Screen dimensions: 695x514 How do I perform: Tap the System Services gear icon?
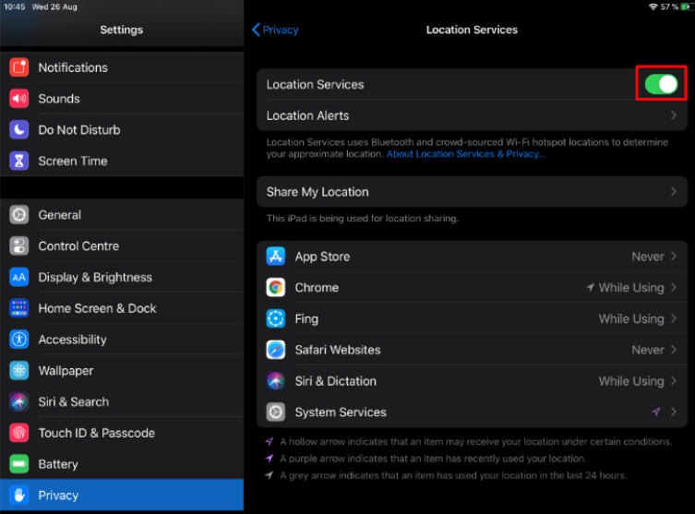click(276, 412)
